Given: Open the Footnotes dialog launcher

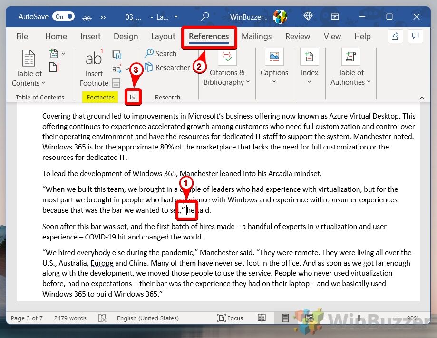Looking at the screenshot, I should (133, 97).
